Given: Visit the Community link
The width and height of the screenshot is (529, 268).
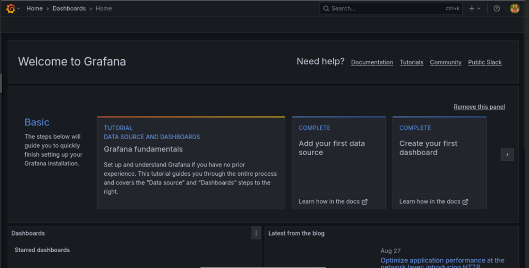Looking at the screenshot, I should (445, 62).
